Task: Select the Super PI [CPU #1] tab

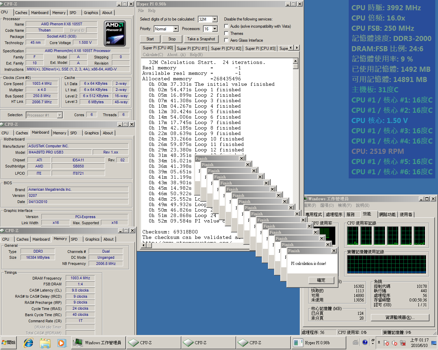Action: pos(192,49)
